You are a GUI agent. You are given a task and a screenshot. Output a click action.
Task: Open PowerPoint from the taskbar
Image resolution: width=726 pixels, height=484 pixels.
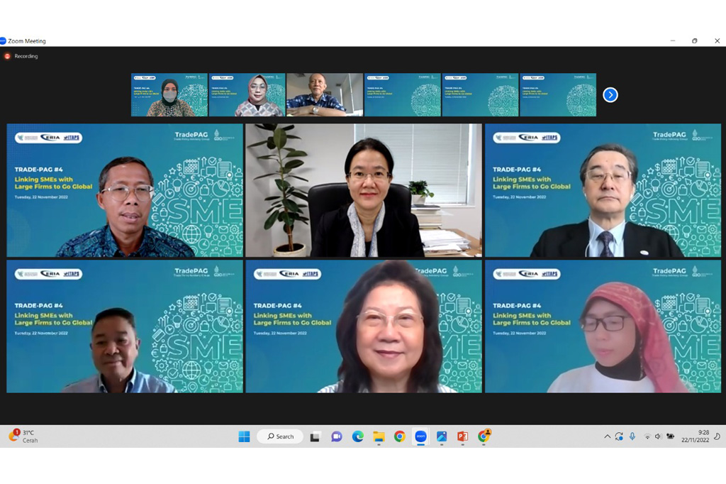tap(462, 436)
